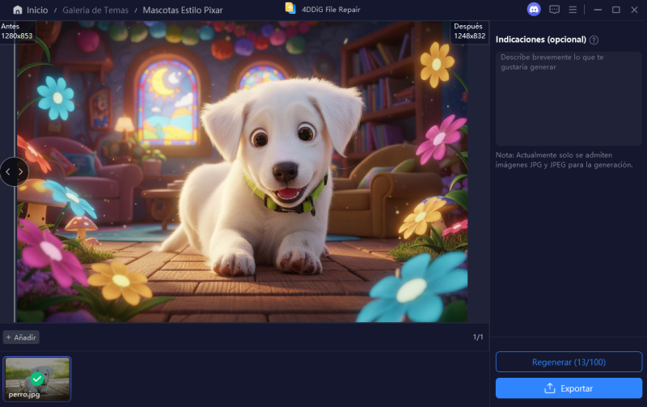Open the Discord community icon
Image resolution: width=647 pixels, height=407 pixels.
click(x=534, y=10)
